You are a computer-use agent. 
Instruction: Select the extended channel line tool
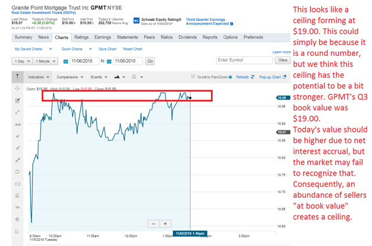pyautogui.click(x=17, y=160)
